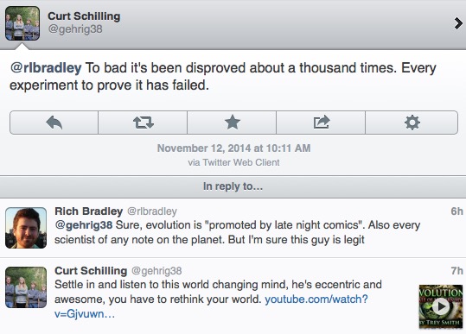Click the @gehrig38 mention in Rich's reply

[x=84, y=225]
